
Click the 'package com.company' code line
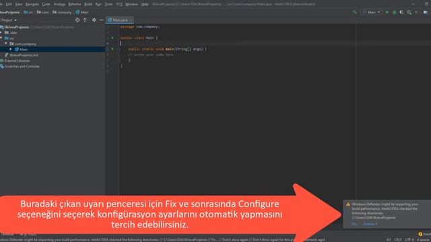tap(139, 27)
